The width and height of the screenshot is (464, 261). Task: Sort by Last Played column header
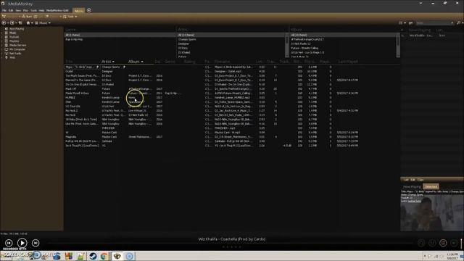348,62
